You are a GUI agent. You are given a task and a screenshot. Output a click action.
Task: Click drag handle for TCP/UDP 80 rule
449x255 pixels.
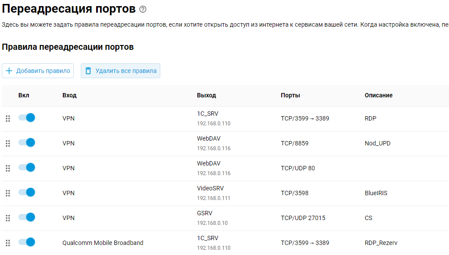point(8,168)
